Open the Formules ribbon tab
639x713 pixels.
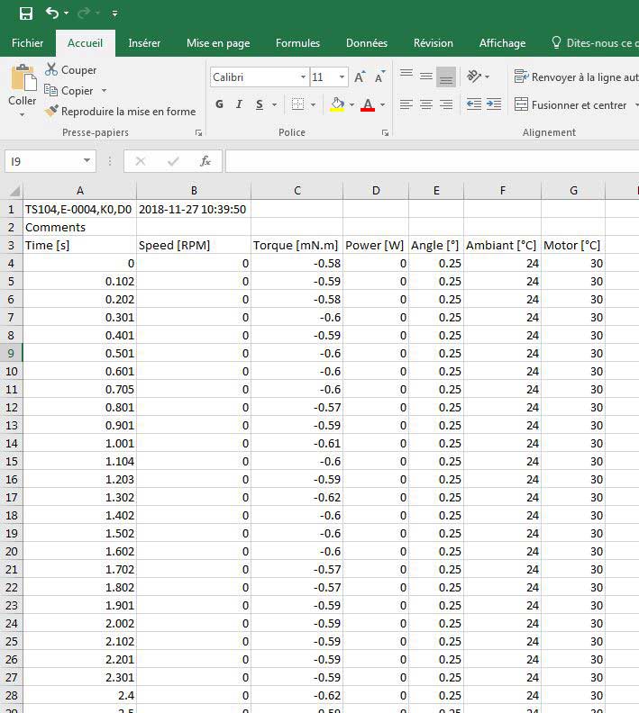click(x=297, y=43)
